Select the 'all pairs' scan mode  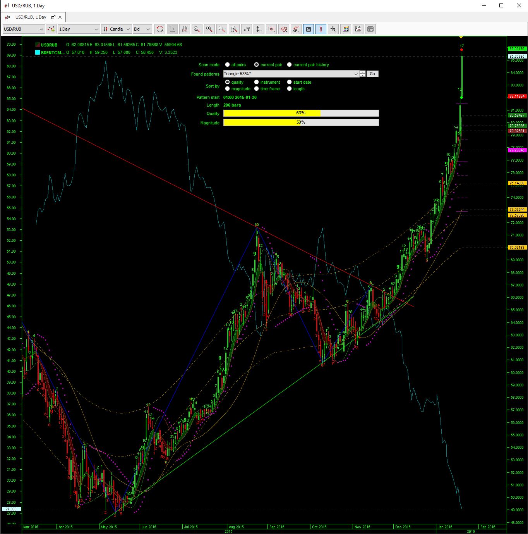228,65
